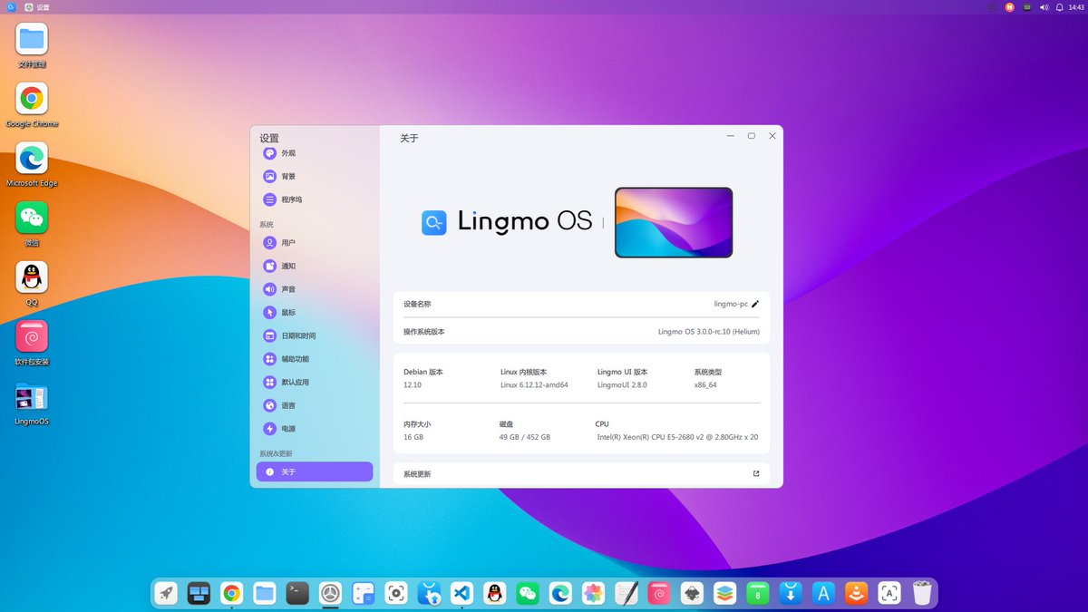Click the 系统更新 row label
Viewport: 1088px width, 612px height.
click(x=417, y=474)
